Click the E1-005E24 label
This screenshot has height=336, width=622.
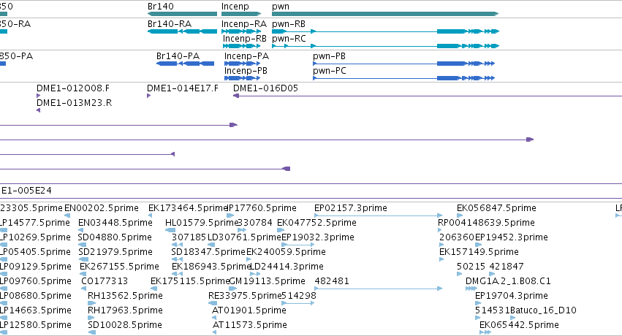coord(26,191)
